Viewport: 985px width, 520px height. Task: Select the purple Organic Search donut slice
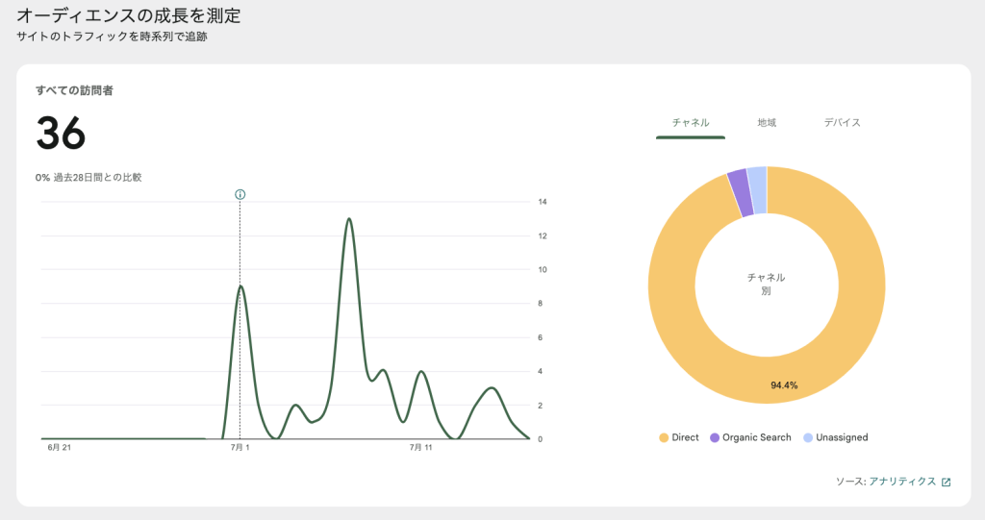738,180
